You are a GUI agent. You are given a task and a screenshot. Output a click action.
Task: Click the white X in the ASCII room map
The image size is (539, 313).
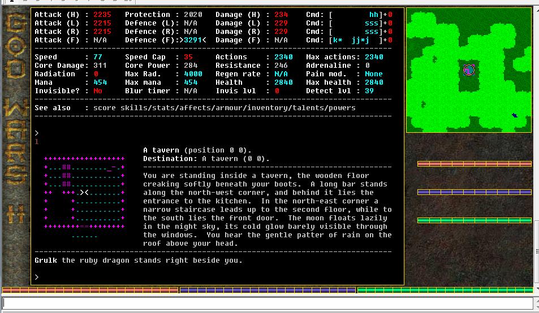click(84, 193)
